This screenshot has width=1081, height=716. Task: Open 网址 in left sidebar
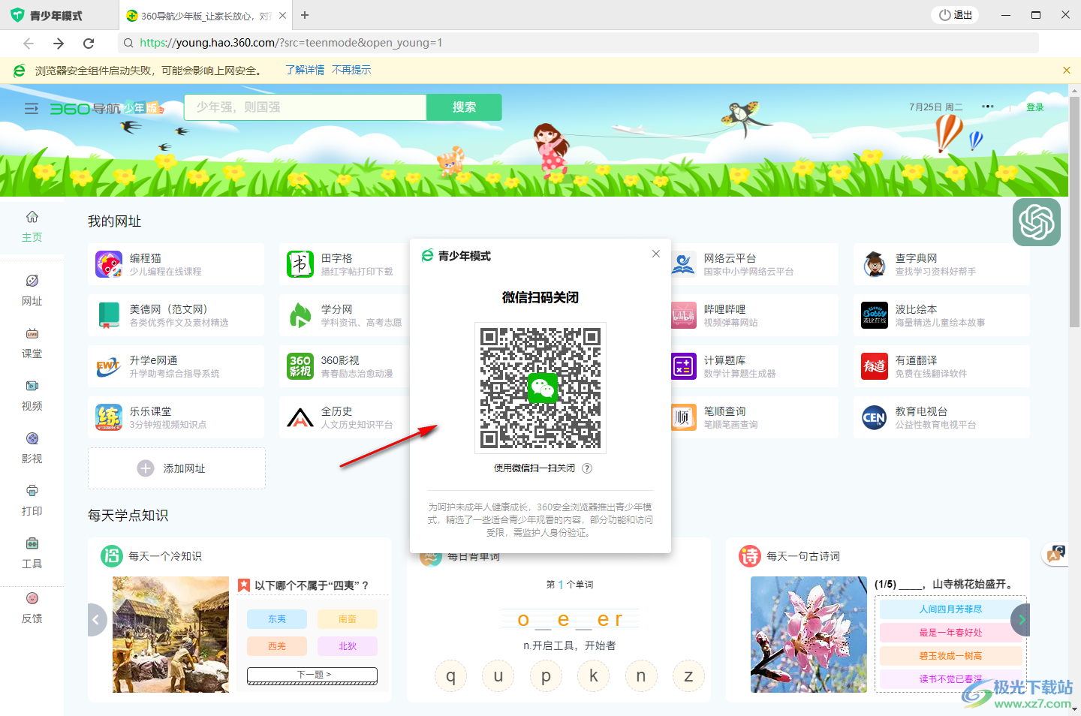point(32,290)
